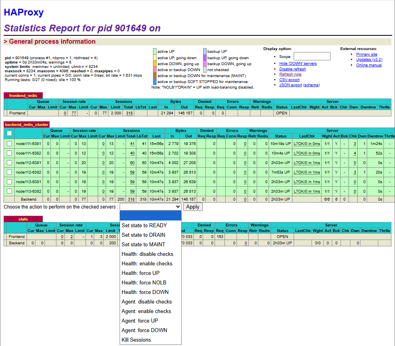
Task: Check the node113-6382 server checkbox
Action: (x=9, y=191)
